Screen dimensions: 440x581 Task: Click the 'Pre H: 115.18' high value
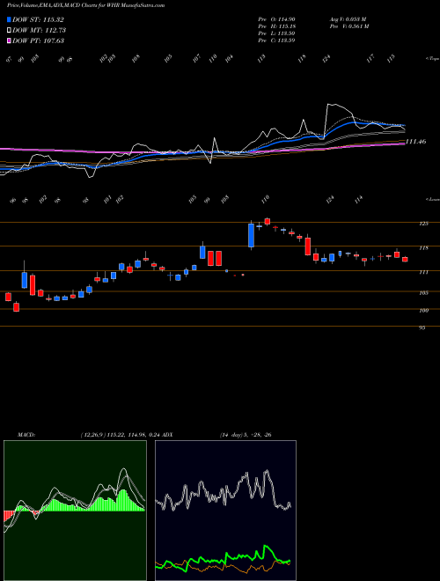pos(276,26)
